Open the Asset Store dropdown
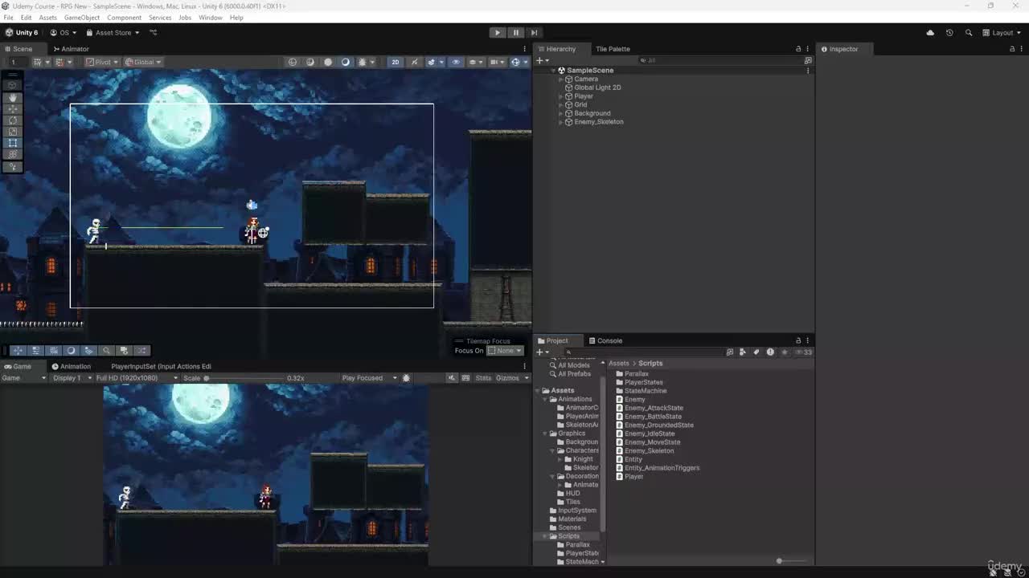 (x=113, y=33)
